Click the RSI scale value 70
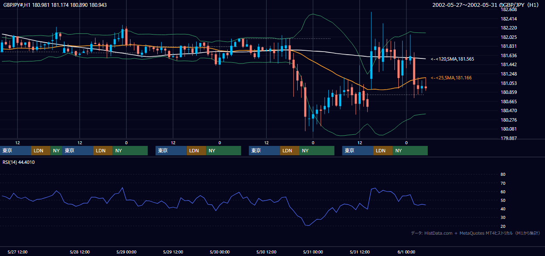The image size is (545, 256). point(503,183)
